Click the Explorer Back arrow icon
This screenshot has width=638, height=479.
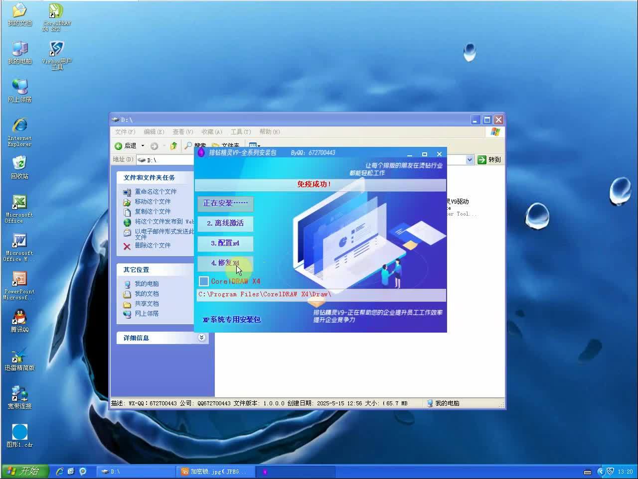(119, 146)
